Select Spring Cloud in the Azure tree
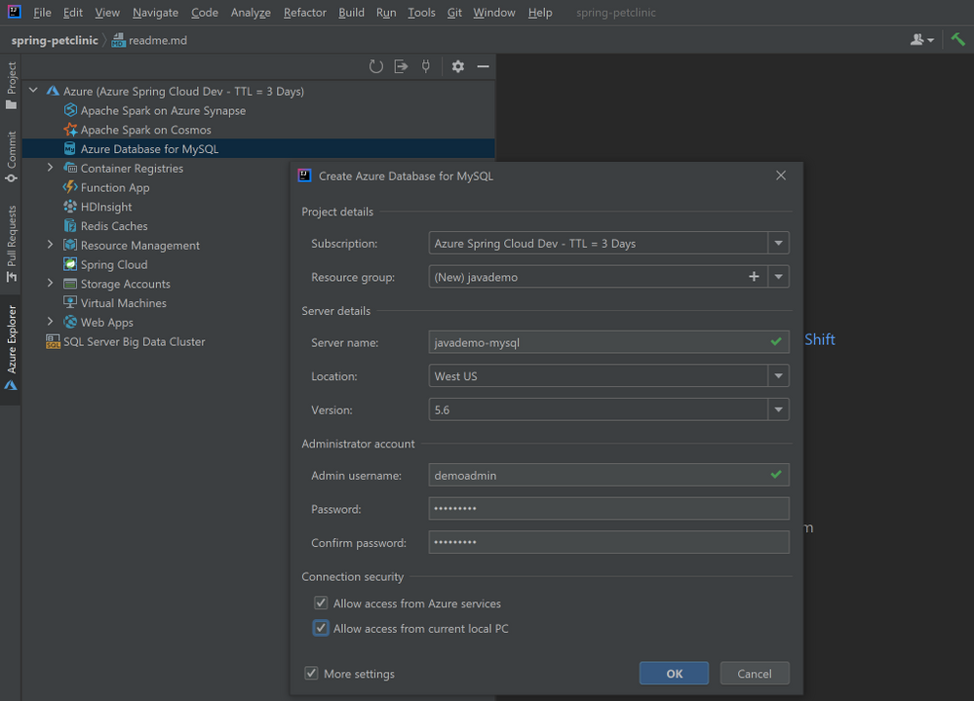974x701 pixels. (114, 264)
